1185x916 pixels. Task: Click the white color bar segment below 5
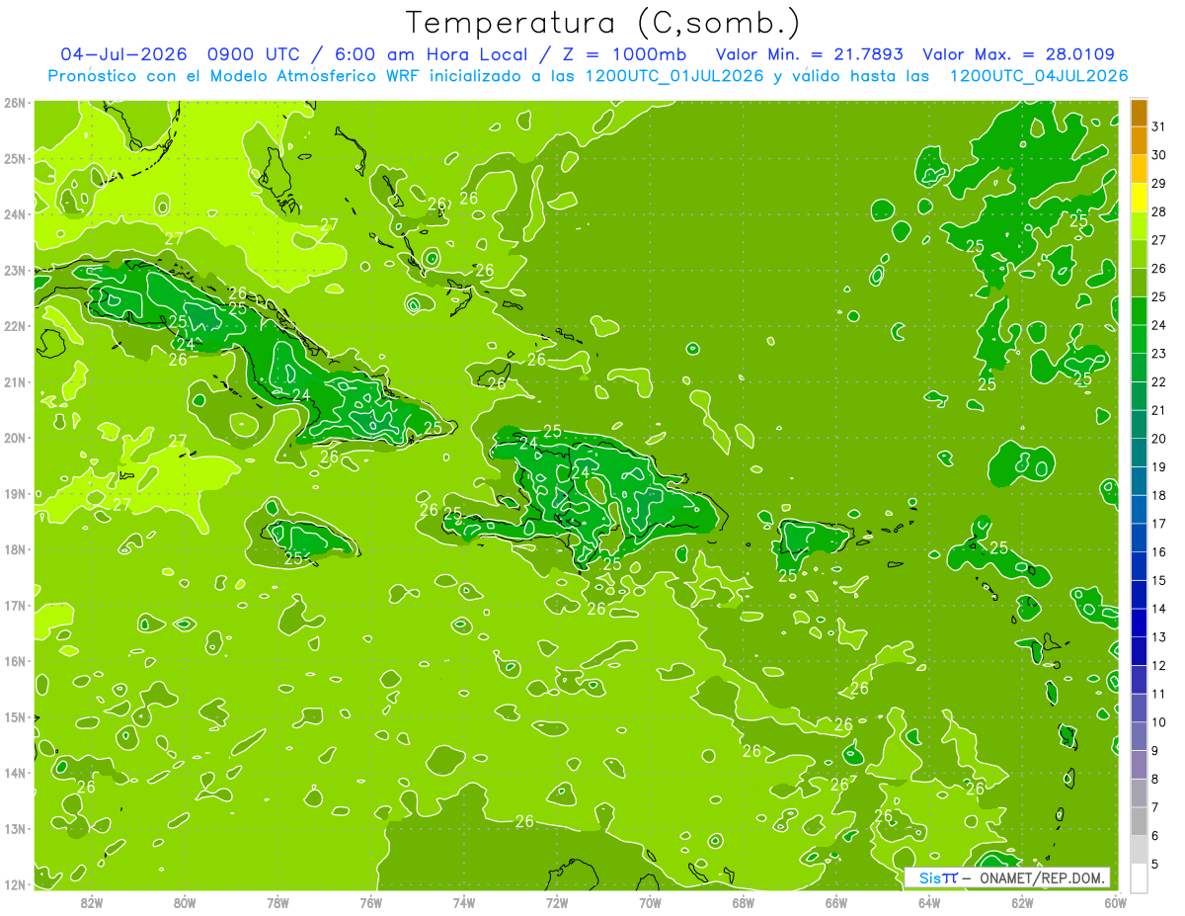(1139, 877)
